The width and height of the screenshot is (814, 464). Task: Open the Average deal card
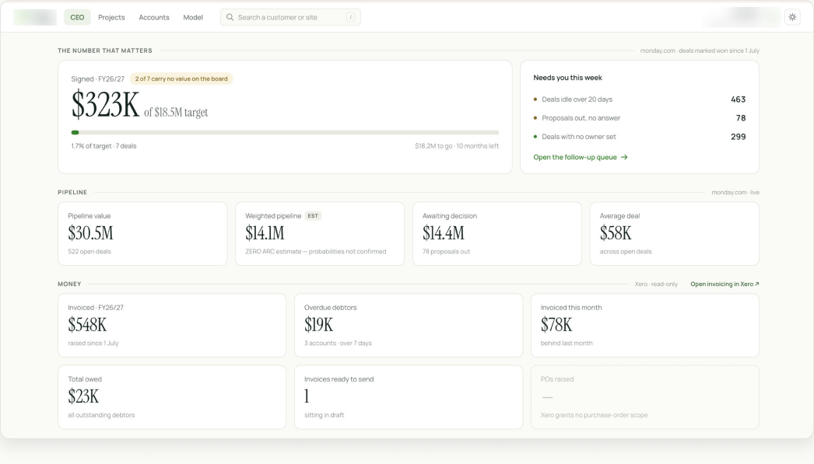[675, 234]
